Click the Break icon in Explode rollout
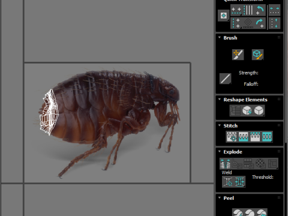Screen dimensions: 288x216 click(x=226, y=164)
